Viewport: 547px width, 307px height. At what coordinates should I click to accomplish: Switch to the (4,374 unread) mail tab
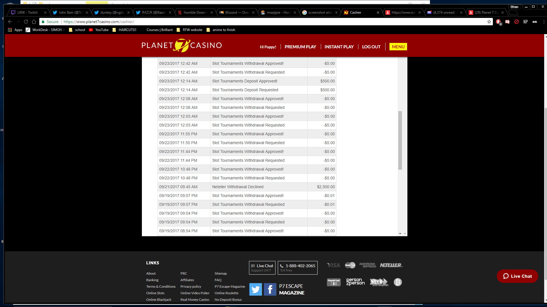(x=444, y=13)
